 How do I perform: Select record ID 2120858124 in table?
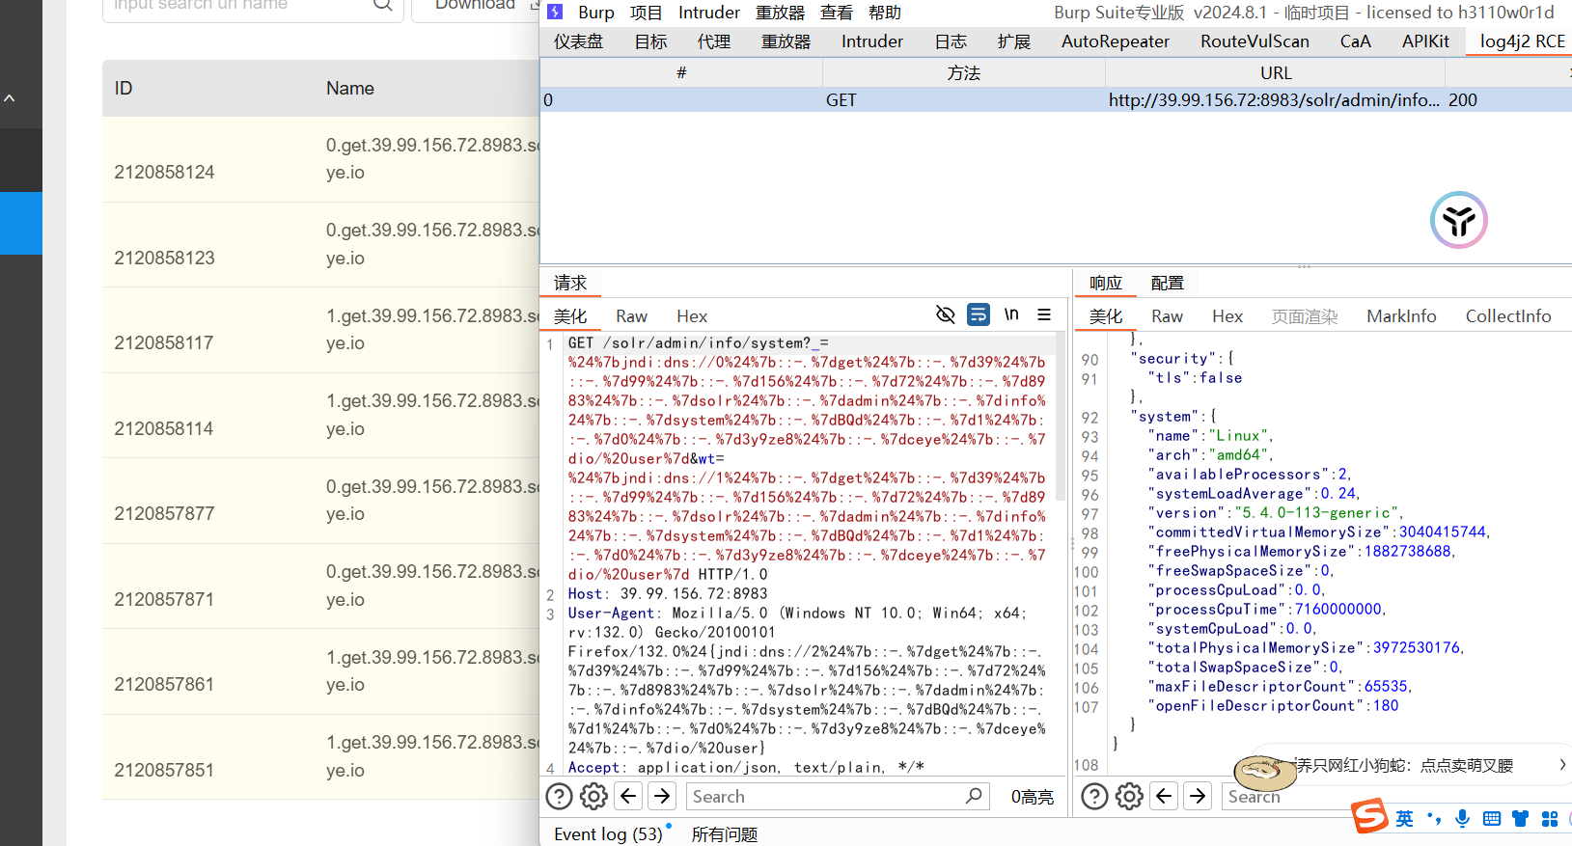tap(164, 172)
